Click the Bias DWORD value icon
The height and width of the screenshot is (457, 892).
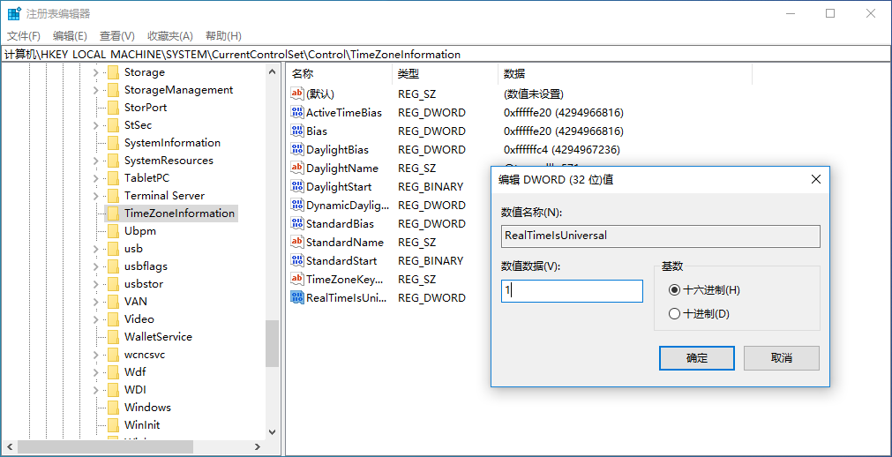297,131
